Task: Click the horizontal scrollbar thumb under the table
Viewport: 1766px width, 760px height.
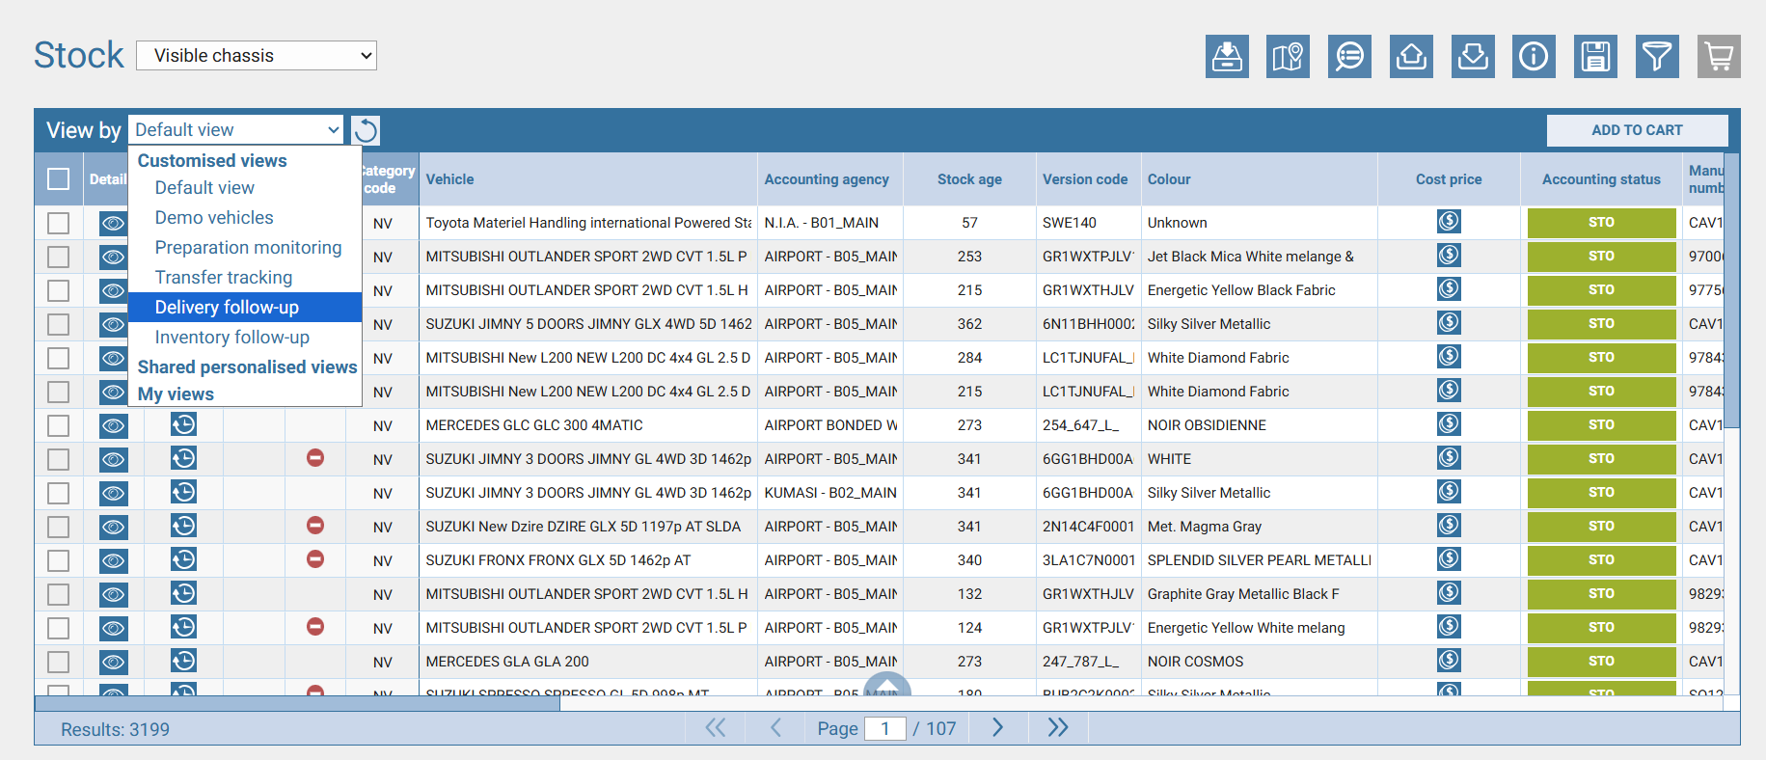Action: point(297,704)
